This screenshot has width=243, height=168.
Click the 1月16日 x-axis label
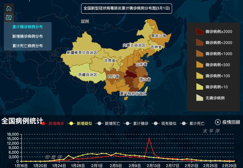click(21, 166)
